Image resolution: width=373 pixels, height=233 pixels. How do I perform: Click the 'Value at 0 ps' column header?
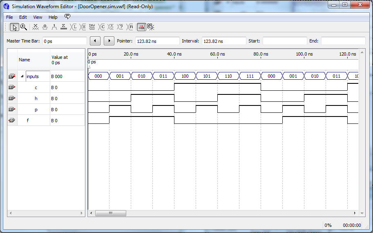(67, 60)
